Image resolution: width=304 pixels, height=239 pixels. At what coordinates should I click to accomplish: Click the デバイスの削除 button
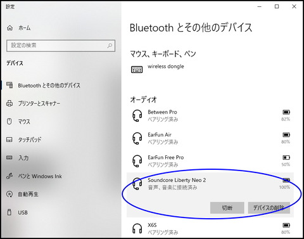269,208
